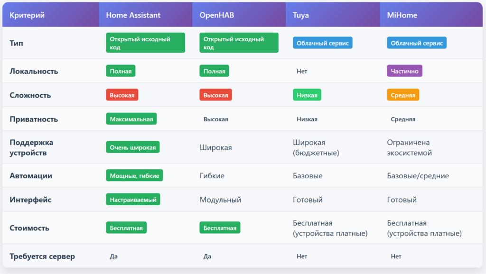The width and height of the screenshot is (486, 274).
Task: Click the orange Средняя badge in Сложность row
Action: [x=403, y=95]
